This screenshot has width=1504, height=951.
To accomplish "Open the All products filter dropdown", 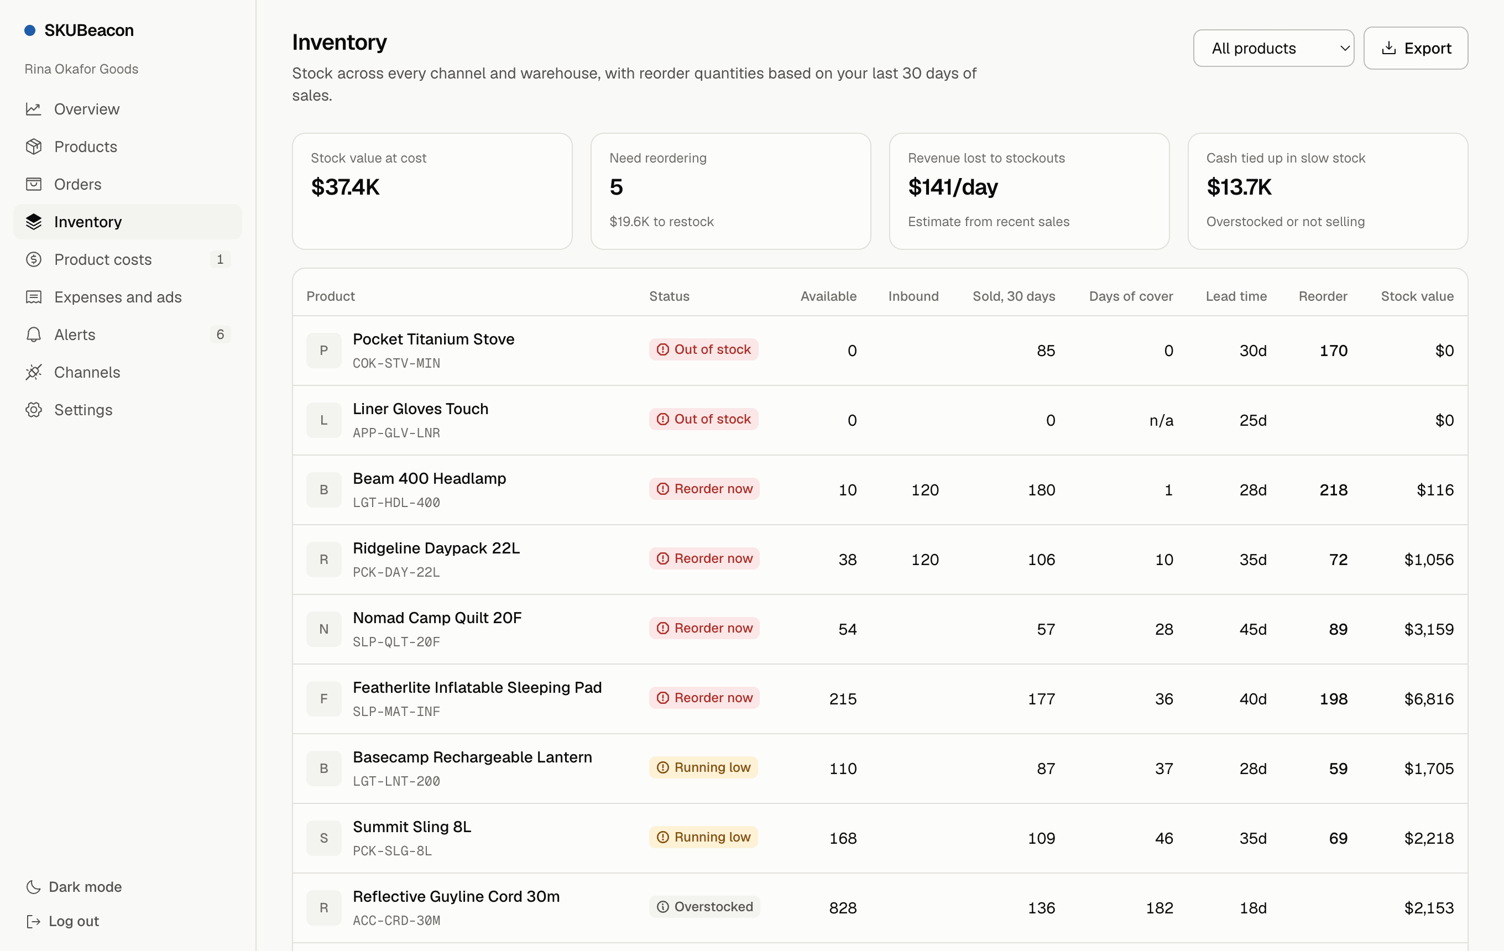I will tap(1273, 48).
